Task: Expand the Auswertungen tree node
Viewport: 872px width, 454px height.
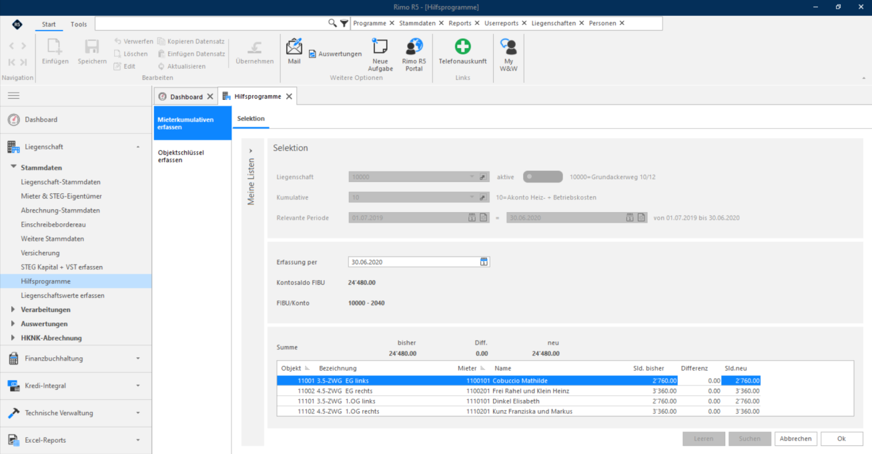Action: (x=14, y=324)
